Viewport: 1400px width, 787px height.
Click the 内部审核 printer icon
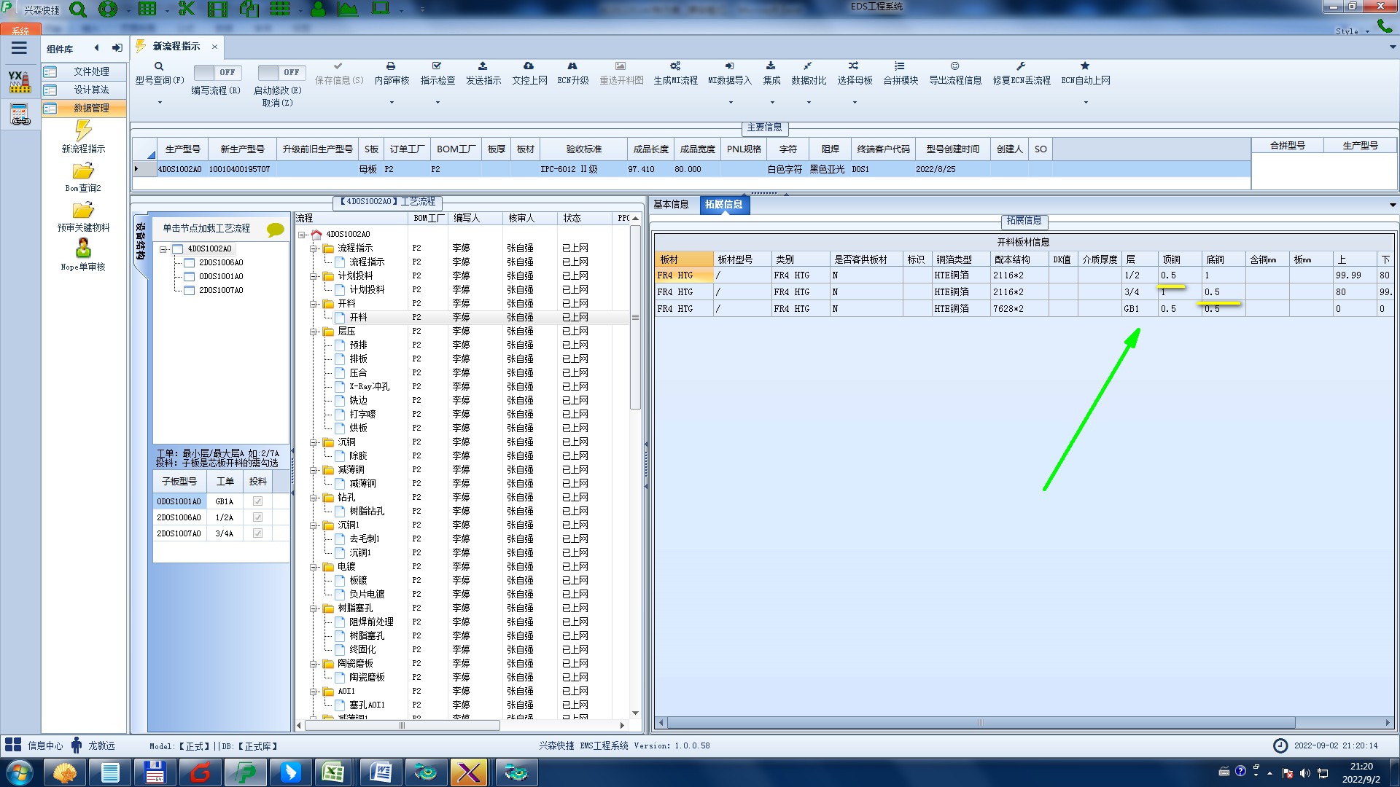tap(391, 66)
